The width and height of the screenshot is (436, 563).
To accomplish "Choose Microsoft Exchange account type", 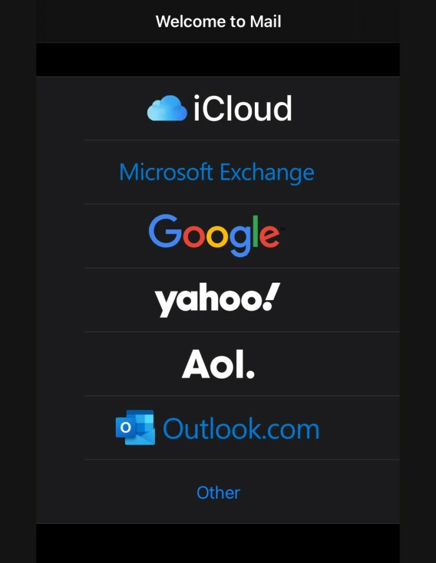I will point(242,172).
